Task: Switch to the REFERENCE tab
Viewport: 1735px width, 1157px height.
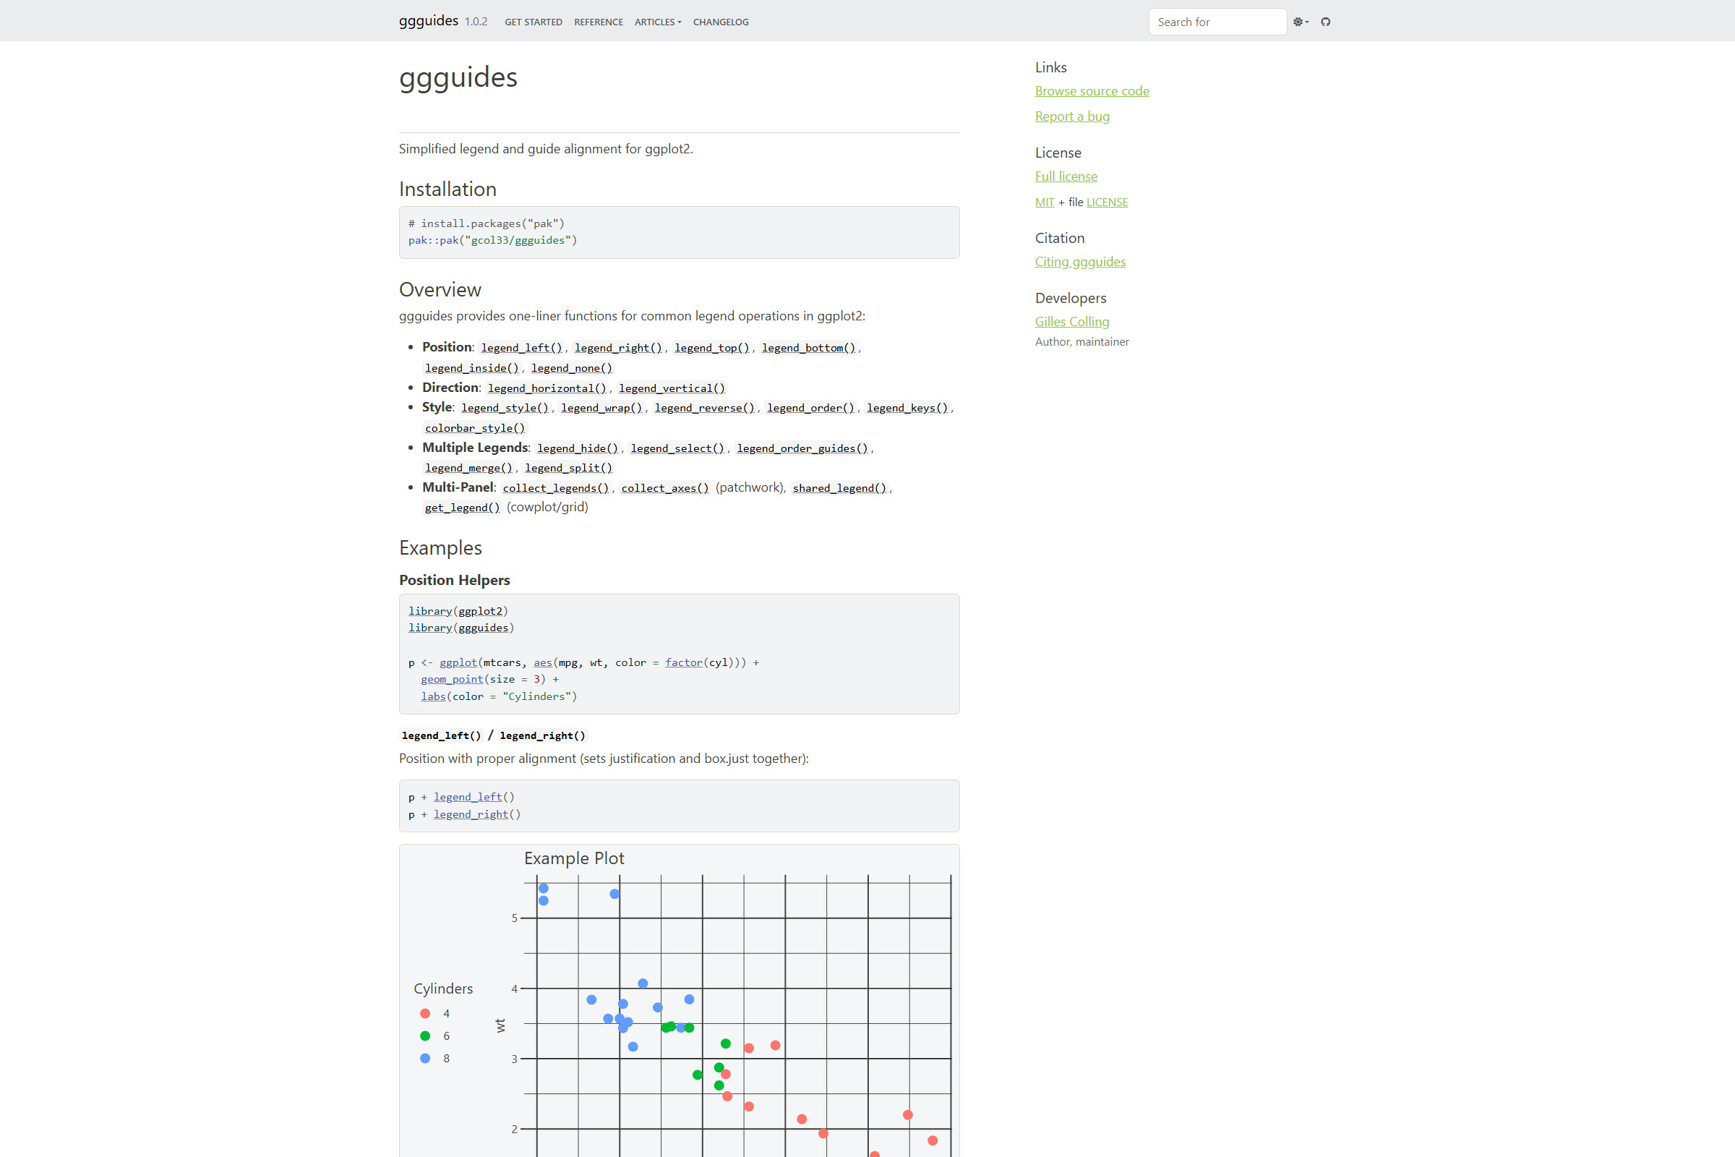Action: coord(599,22)
